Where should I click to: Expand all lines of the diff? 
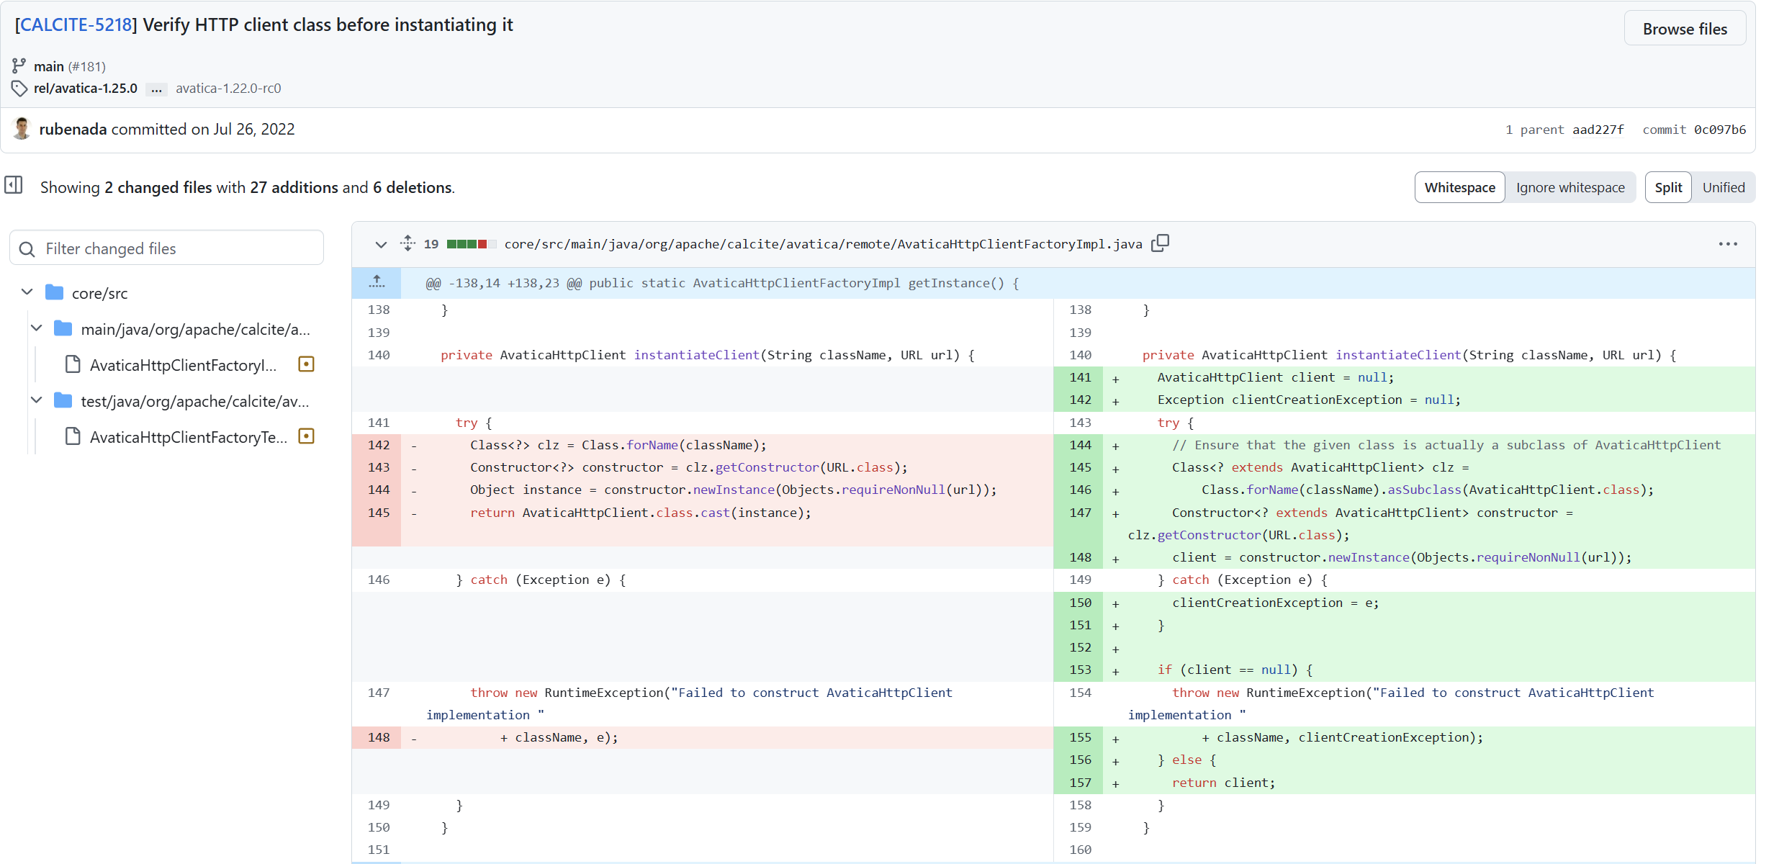(x=407, y=243)
